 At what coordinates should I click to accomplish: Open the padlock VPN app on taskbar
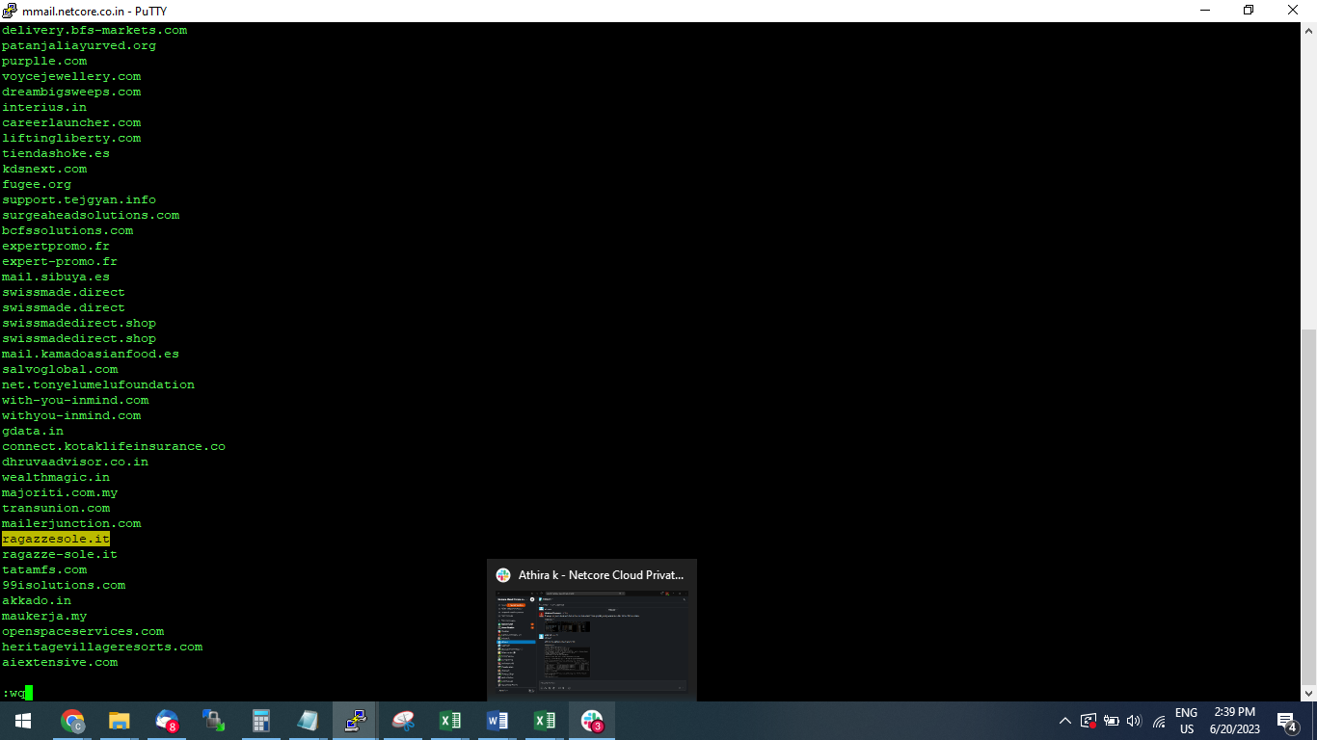click(213, 721)
